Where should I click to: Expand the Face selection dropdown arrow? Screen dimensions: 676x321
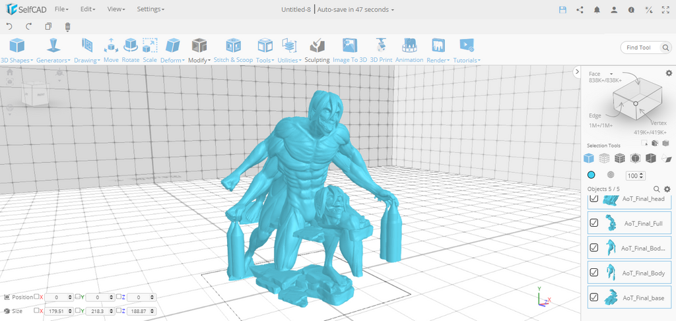(611, 74)
